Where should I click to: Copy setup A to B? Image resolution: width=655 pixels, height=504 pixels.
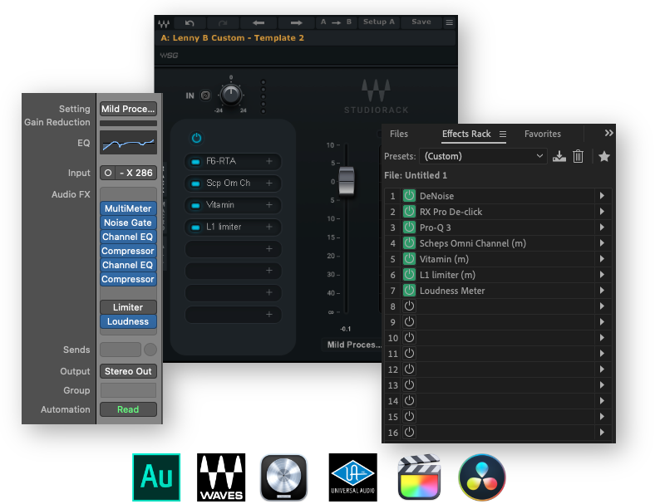pyautogui.click(x=336, y=22)
